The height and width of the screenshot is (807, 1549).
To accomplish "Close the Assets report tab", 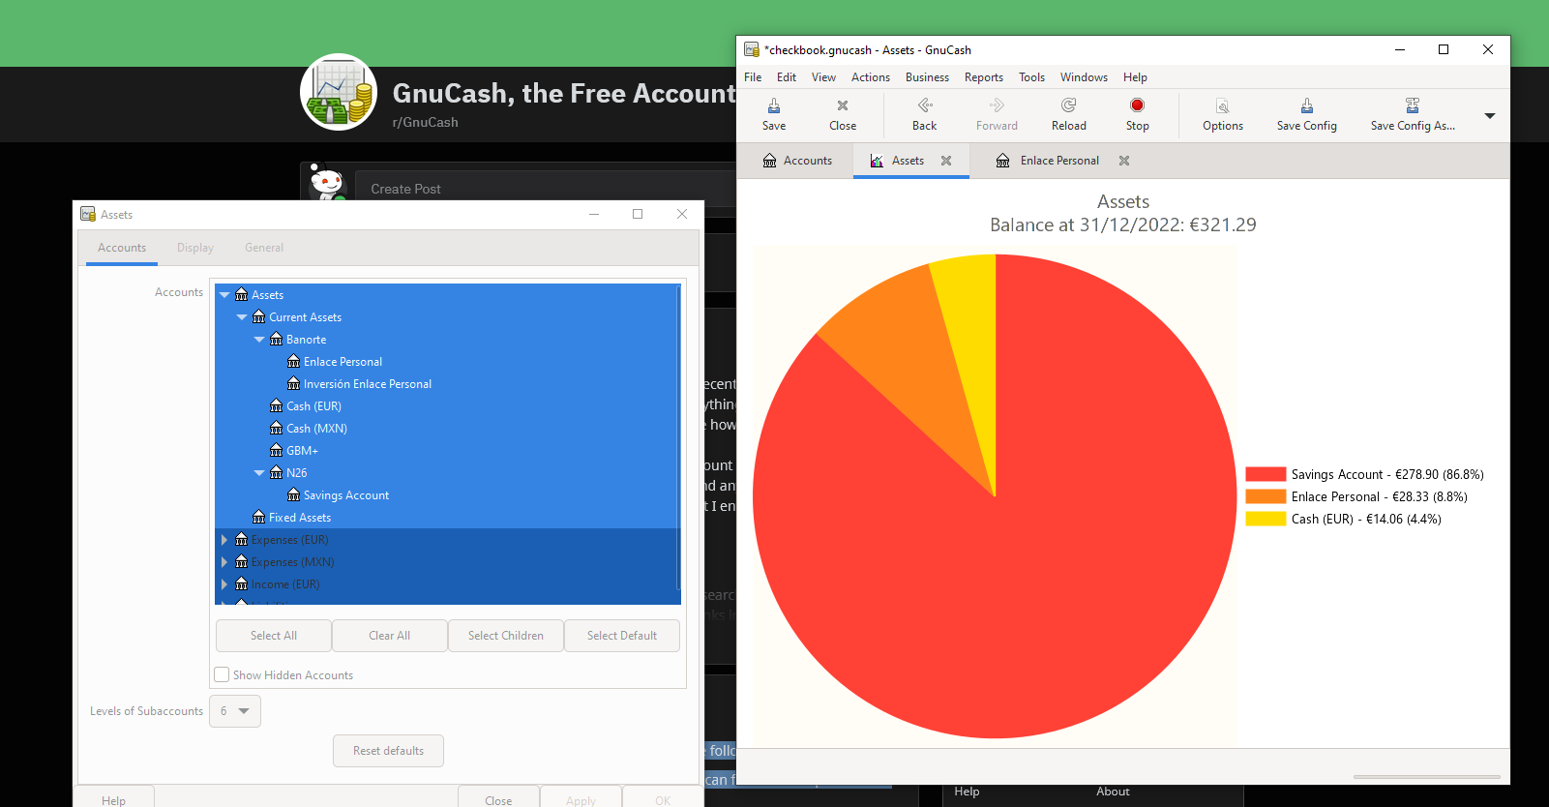I will 946,161.
